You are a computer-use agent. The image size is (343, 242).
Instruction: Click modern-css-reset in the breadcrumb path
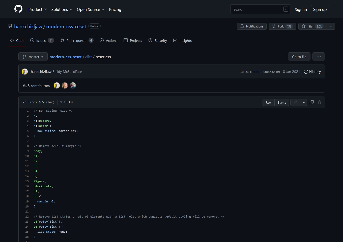[66, 57]
